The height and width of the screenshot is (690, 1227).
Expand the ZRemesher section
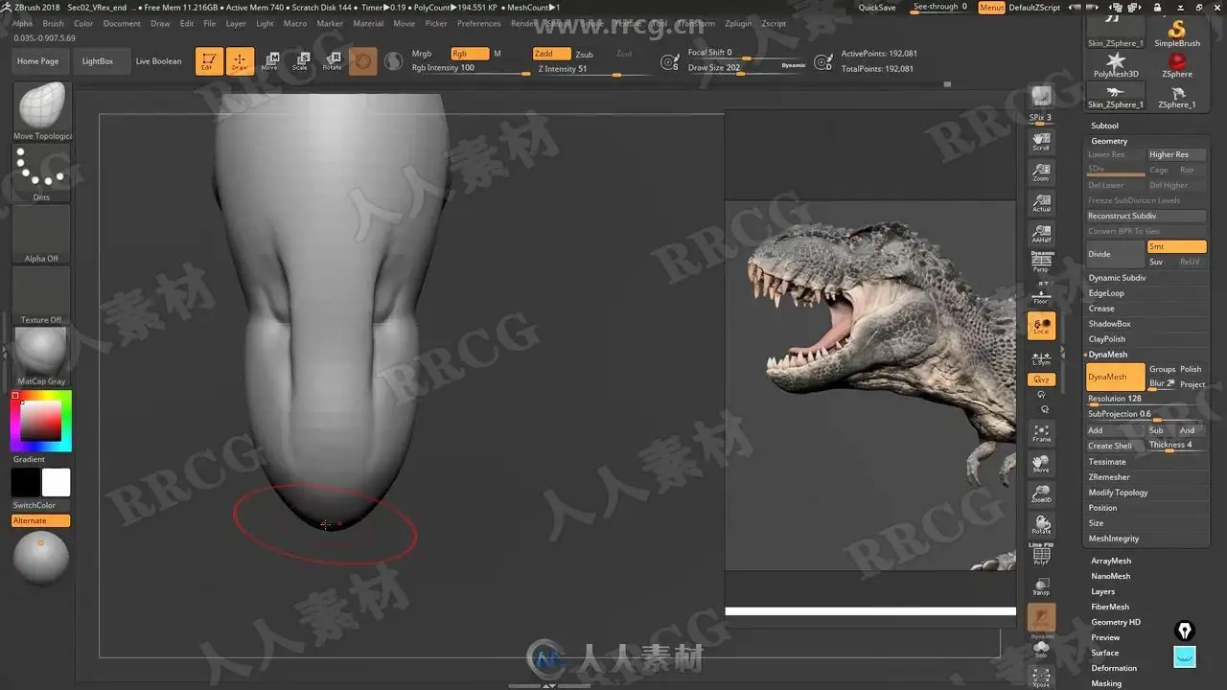tap(1109, 477)
